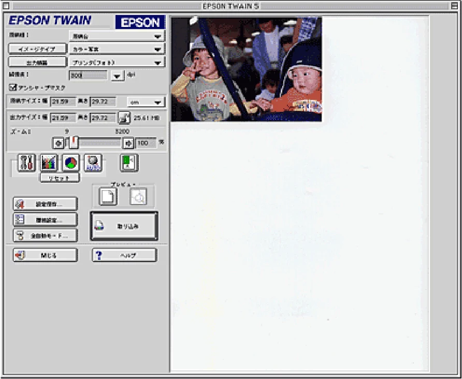Click the window collapse box in title bar
Viewport: 462px width, 379px height.
pos(454,6)
